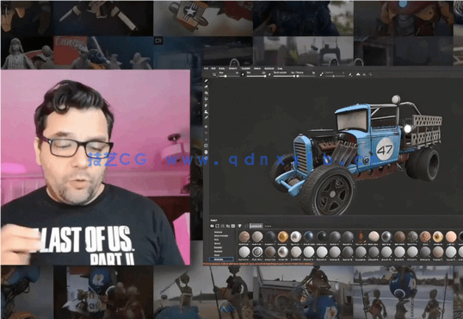Select the top category in the shelf list
This screenshot has height=319, width=463.
(219, 232)
